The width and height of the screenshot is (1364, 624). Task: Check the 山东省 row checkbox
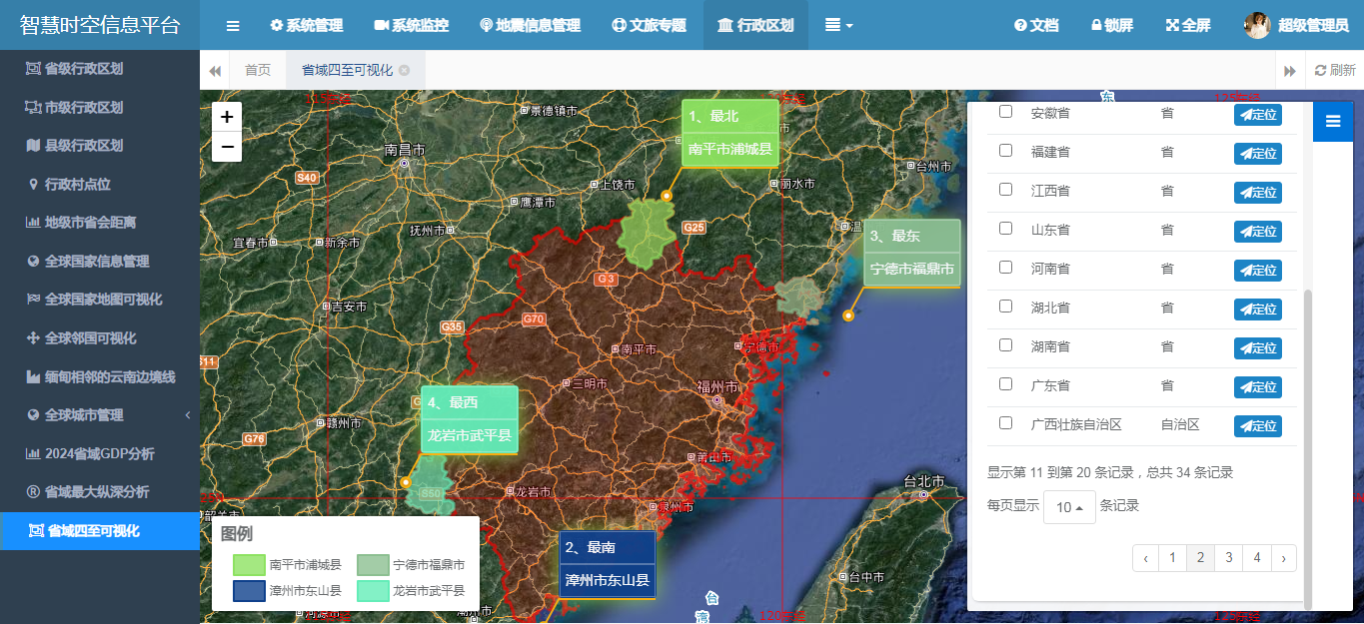[1006, 229]
